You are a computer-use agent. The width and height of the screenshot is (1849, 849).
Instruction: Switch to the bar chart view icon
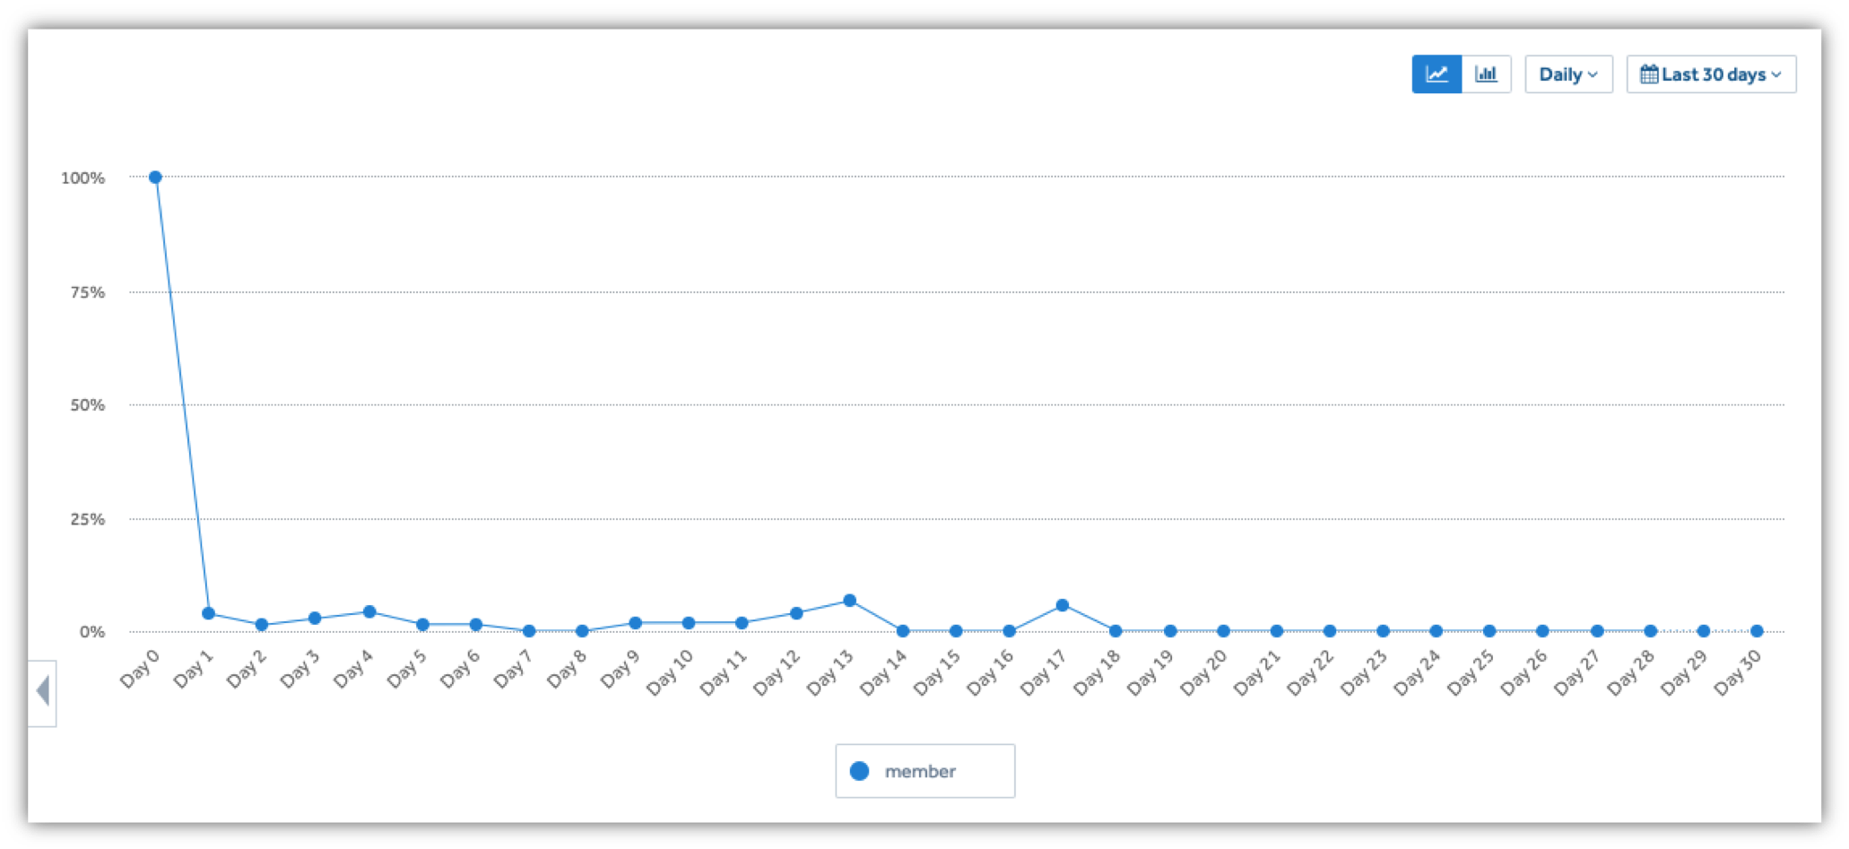tap(1487, 74)
